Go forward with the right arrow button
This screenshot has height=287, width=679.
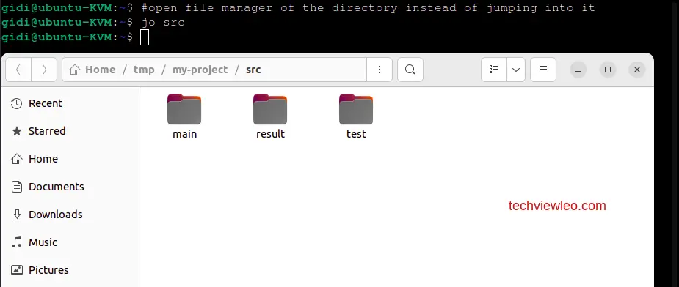click(x=44, y=70)
